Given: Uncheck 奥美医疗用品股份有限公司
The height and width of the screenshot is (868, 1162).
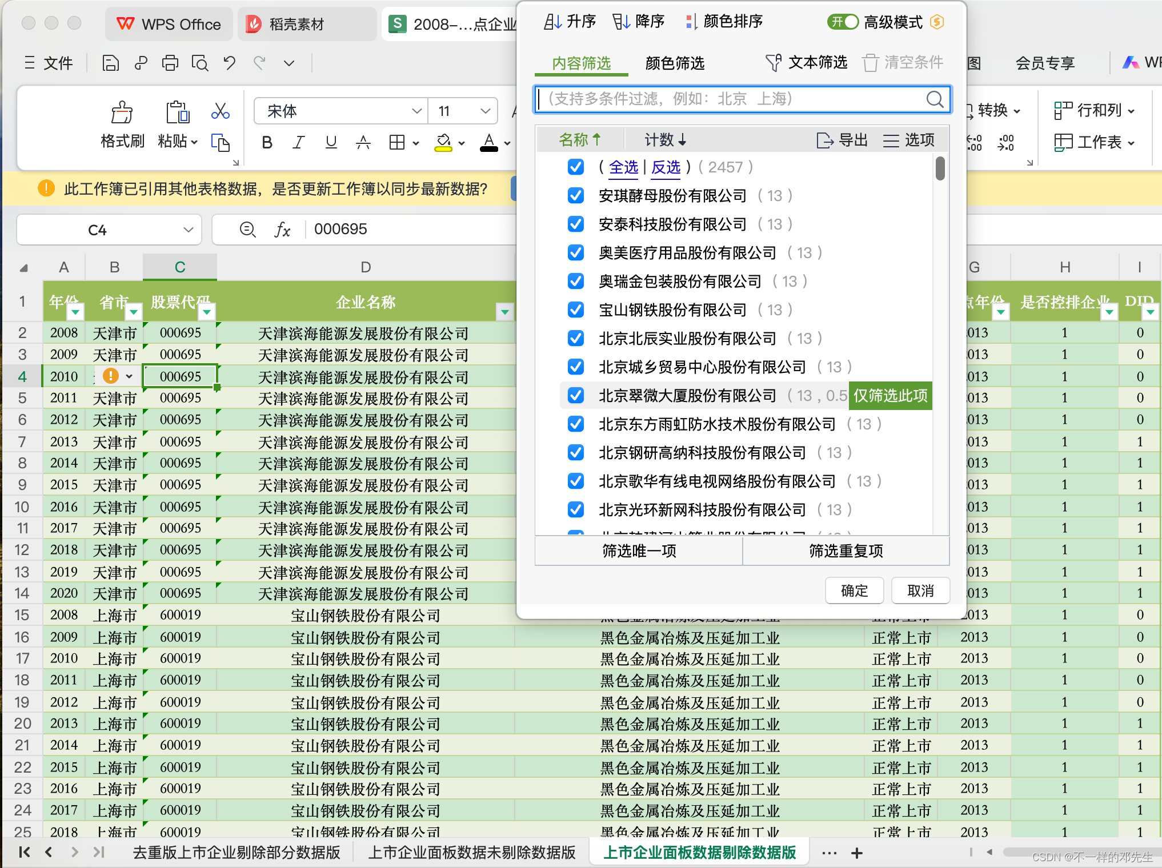Looking at the screenshot, I should pyautogui.click(x=576, y=252).
